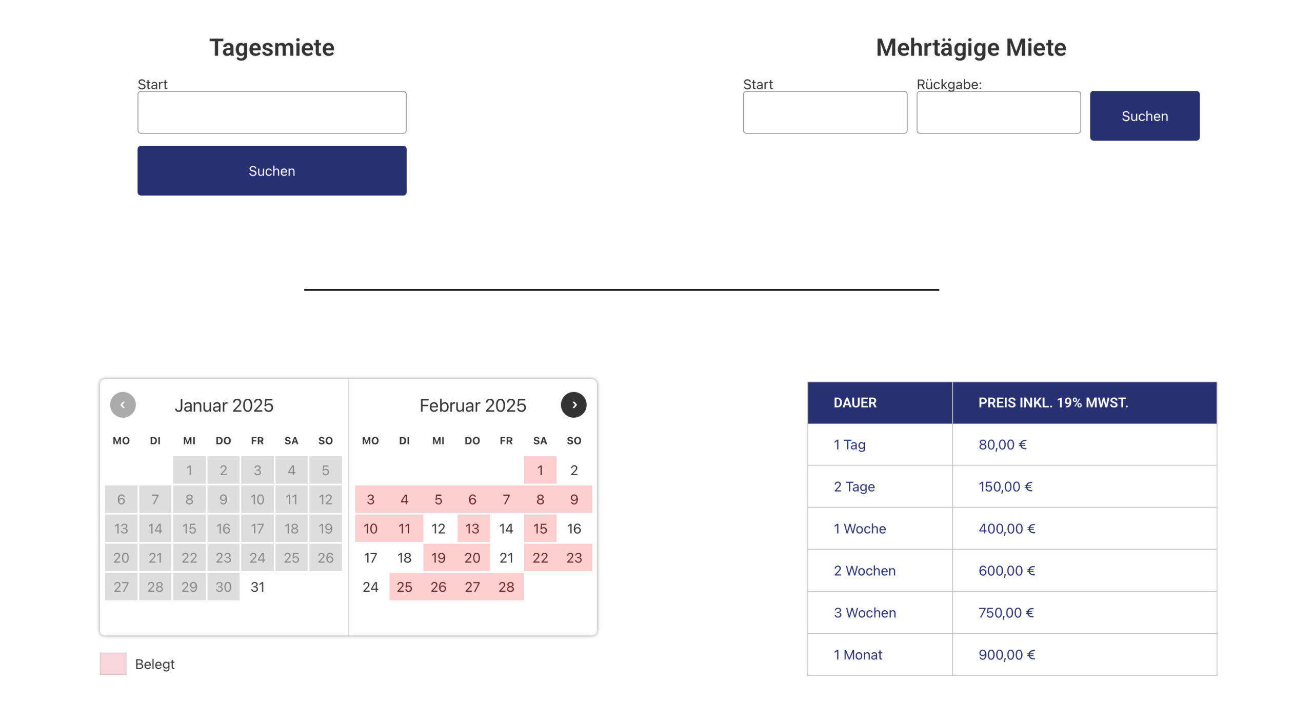The width and height of the screenshot is (1313, 720).
Task: Advance calendar to the next month
Action: click(573, 405)
